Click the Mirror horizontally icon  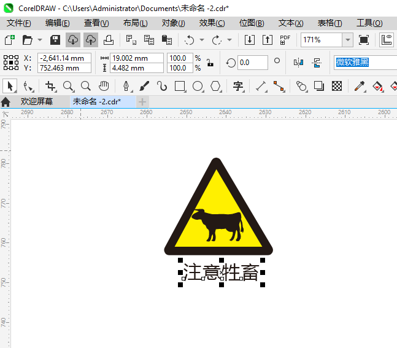point(298,63)
